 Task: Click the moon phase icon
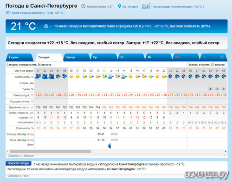point(110,146)
